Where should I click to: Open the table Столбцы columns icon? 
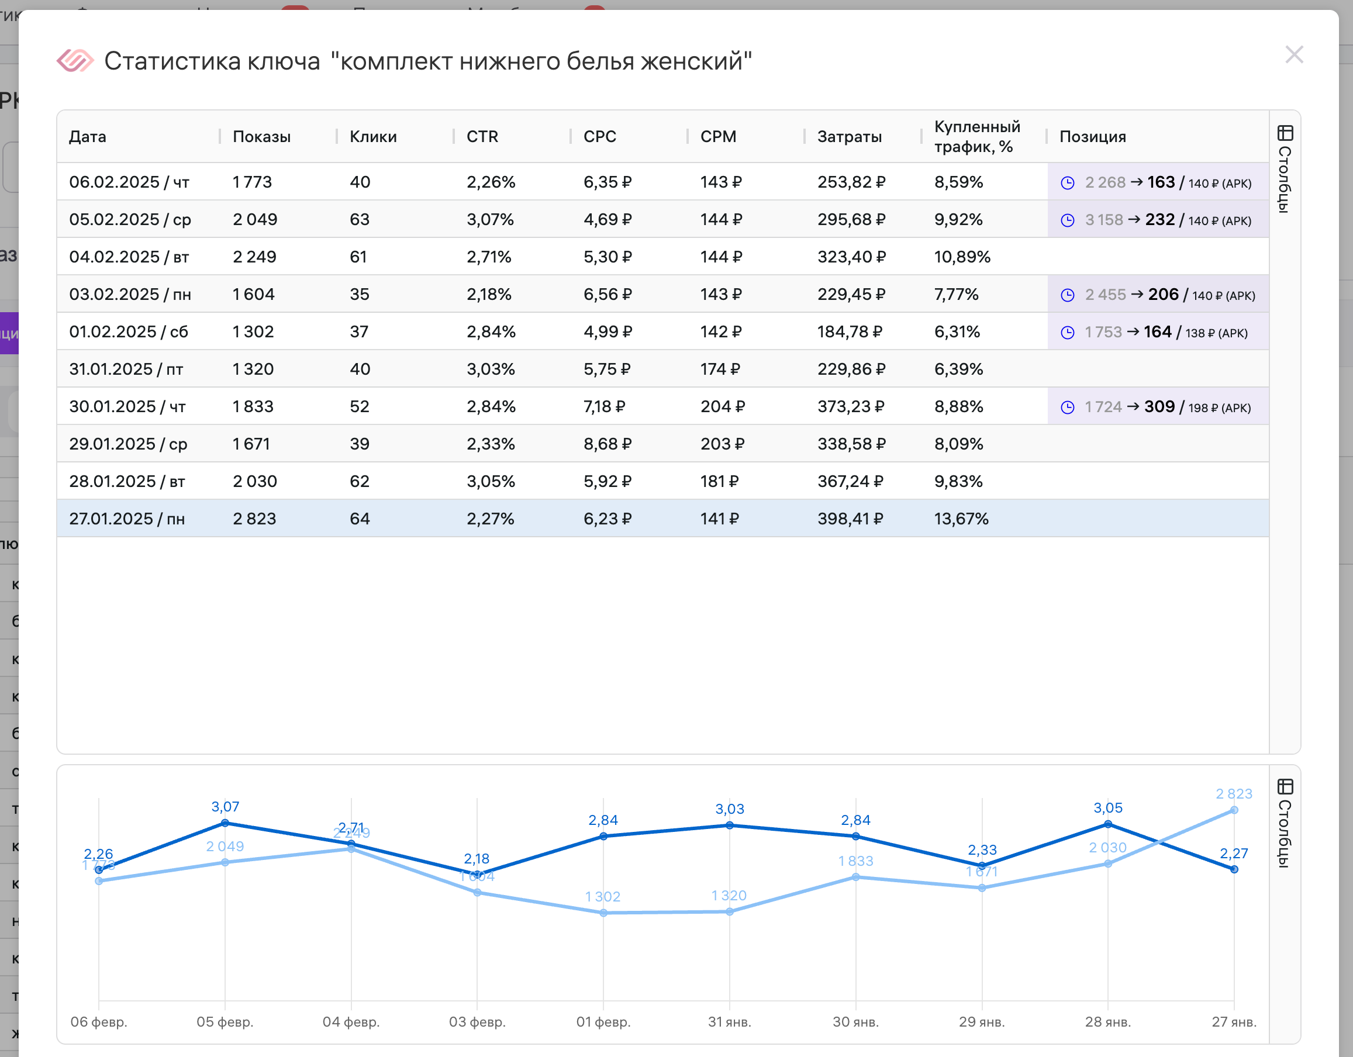[x=1285, y=133]
